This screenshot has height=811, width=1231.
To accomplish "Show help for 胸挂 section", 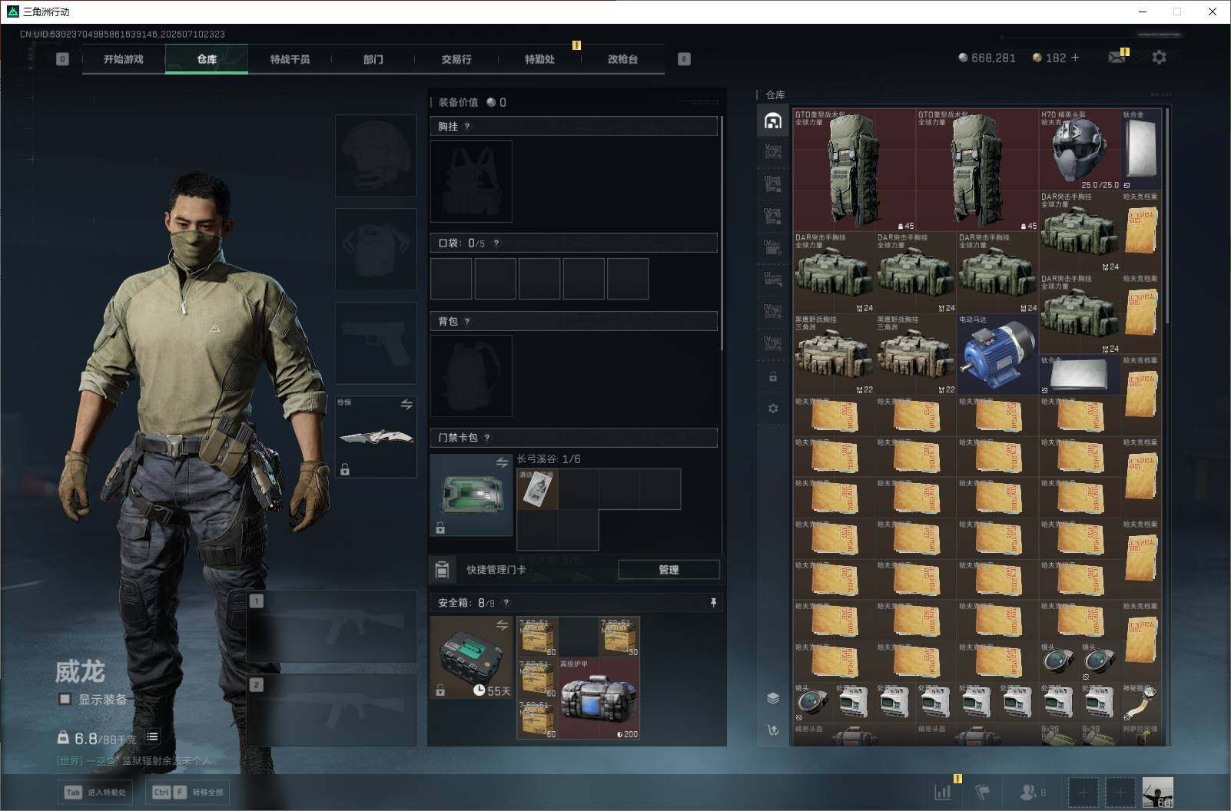I will pos(466,127).
